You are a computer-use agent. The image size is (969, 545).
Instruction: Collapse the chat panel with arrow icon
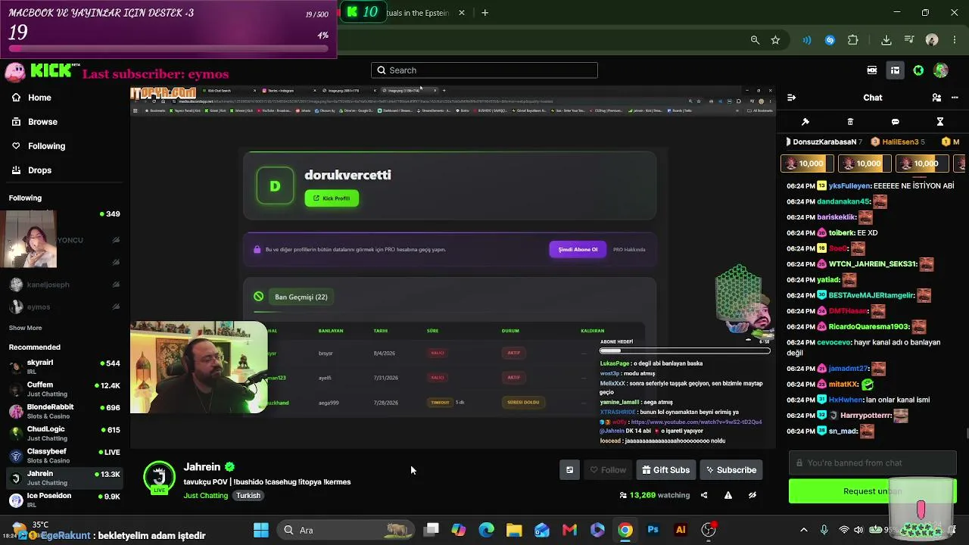791,98
